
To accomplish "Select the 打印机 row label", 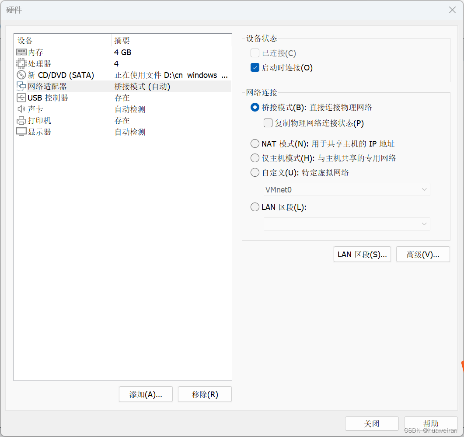I will [x=39, y=120].
